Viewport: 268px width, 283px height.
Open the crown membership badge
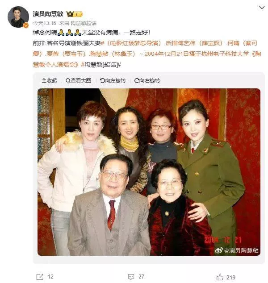click(x=75, y=14)
